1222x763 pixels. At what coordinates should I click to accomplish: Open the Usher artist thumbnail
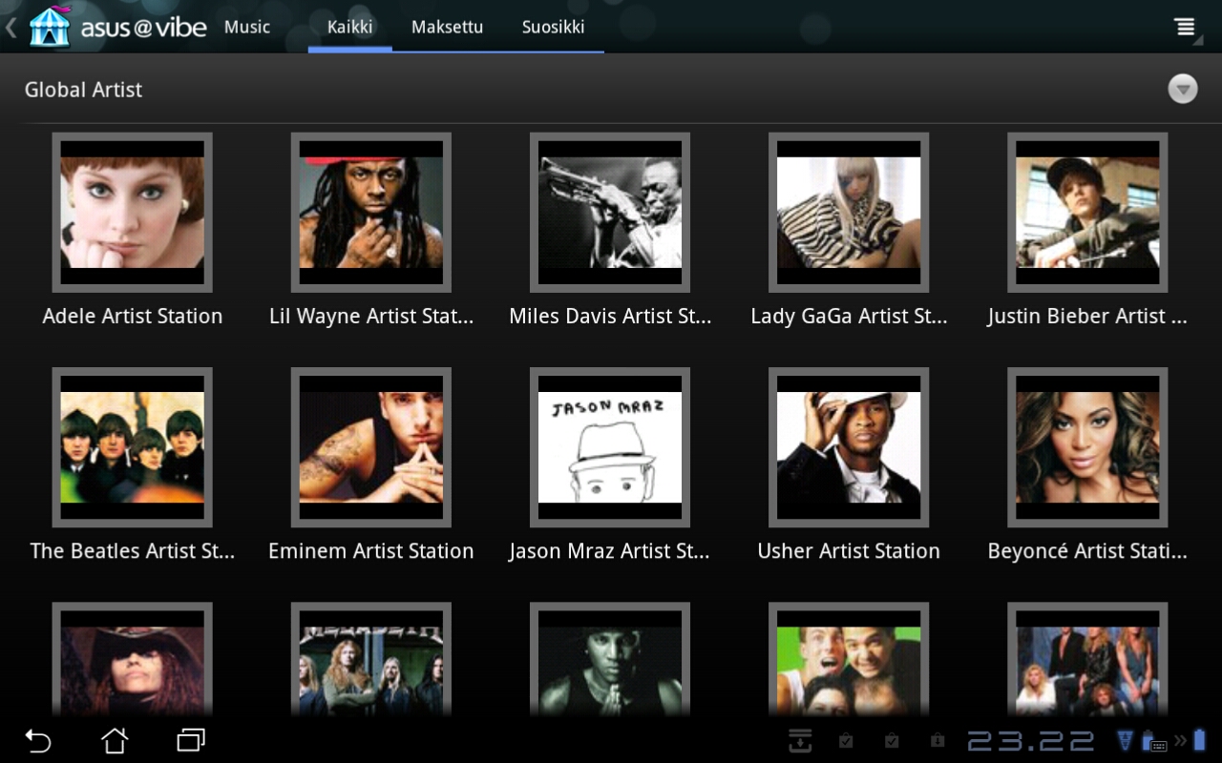[x=849, y=447]
